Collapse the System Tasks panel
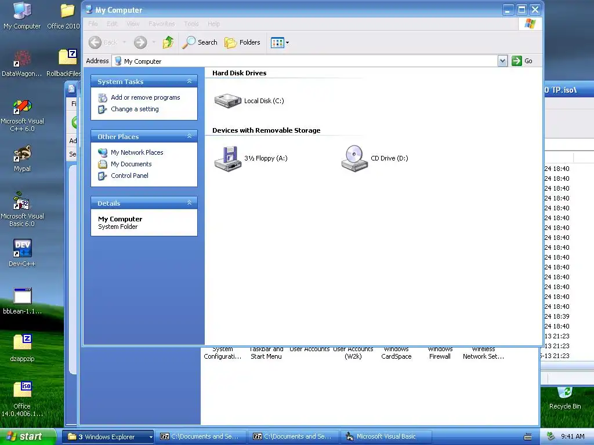 190,81
